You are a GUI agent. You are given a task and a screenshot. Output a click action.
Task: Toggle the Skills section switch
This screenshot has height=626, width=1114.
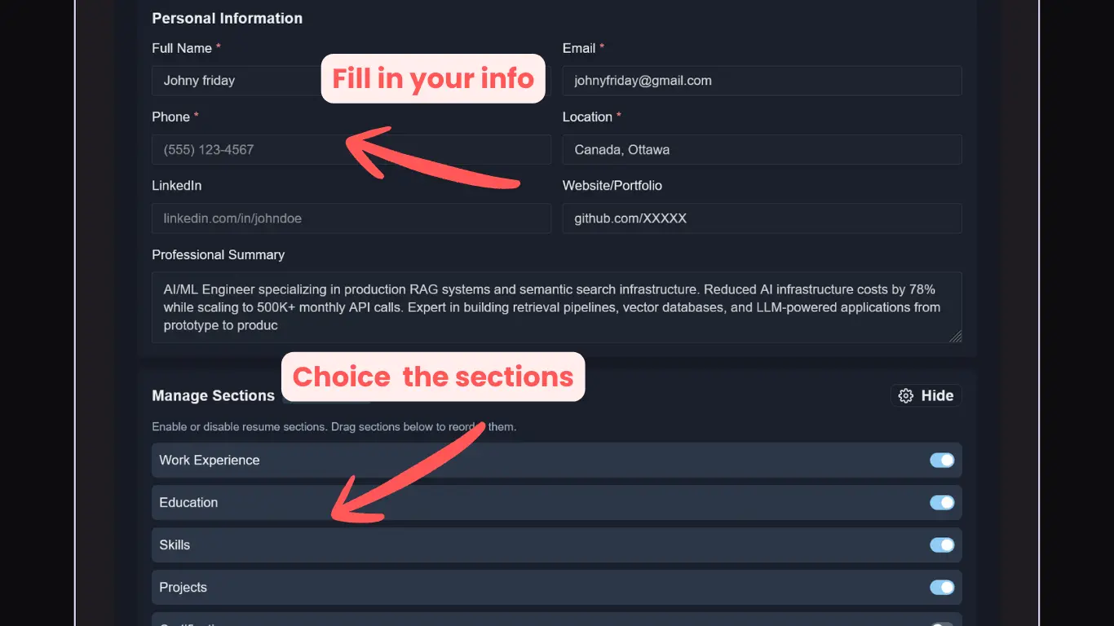tap(942, 545)
